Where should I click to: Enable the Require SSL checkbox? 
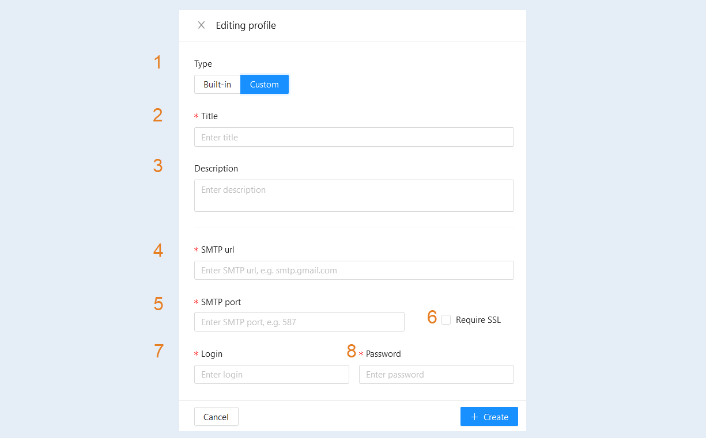click(x=446, y=319)
